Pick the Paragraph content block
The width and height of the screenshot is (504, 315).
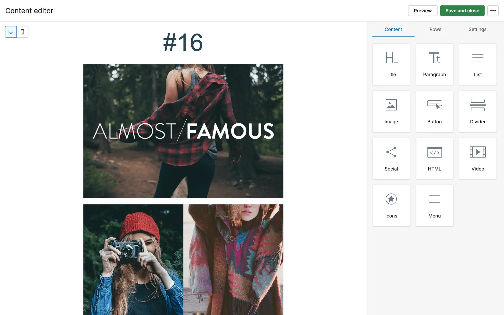434,64
